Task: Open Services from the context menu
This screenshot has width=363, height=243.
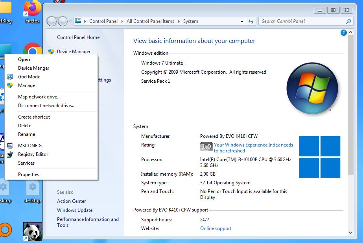Action: tap(51, 163)
